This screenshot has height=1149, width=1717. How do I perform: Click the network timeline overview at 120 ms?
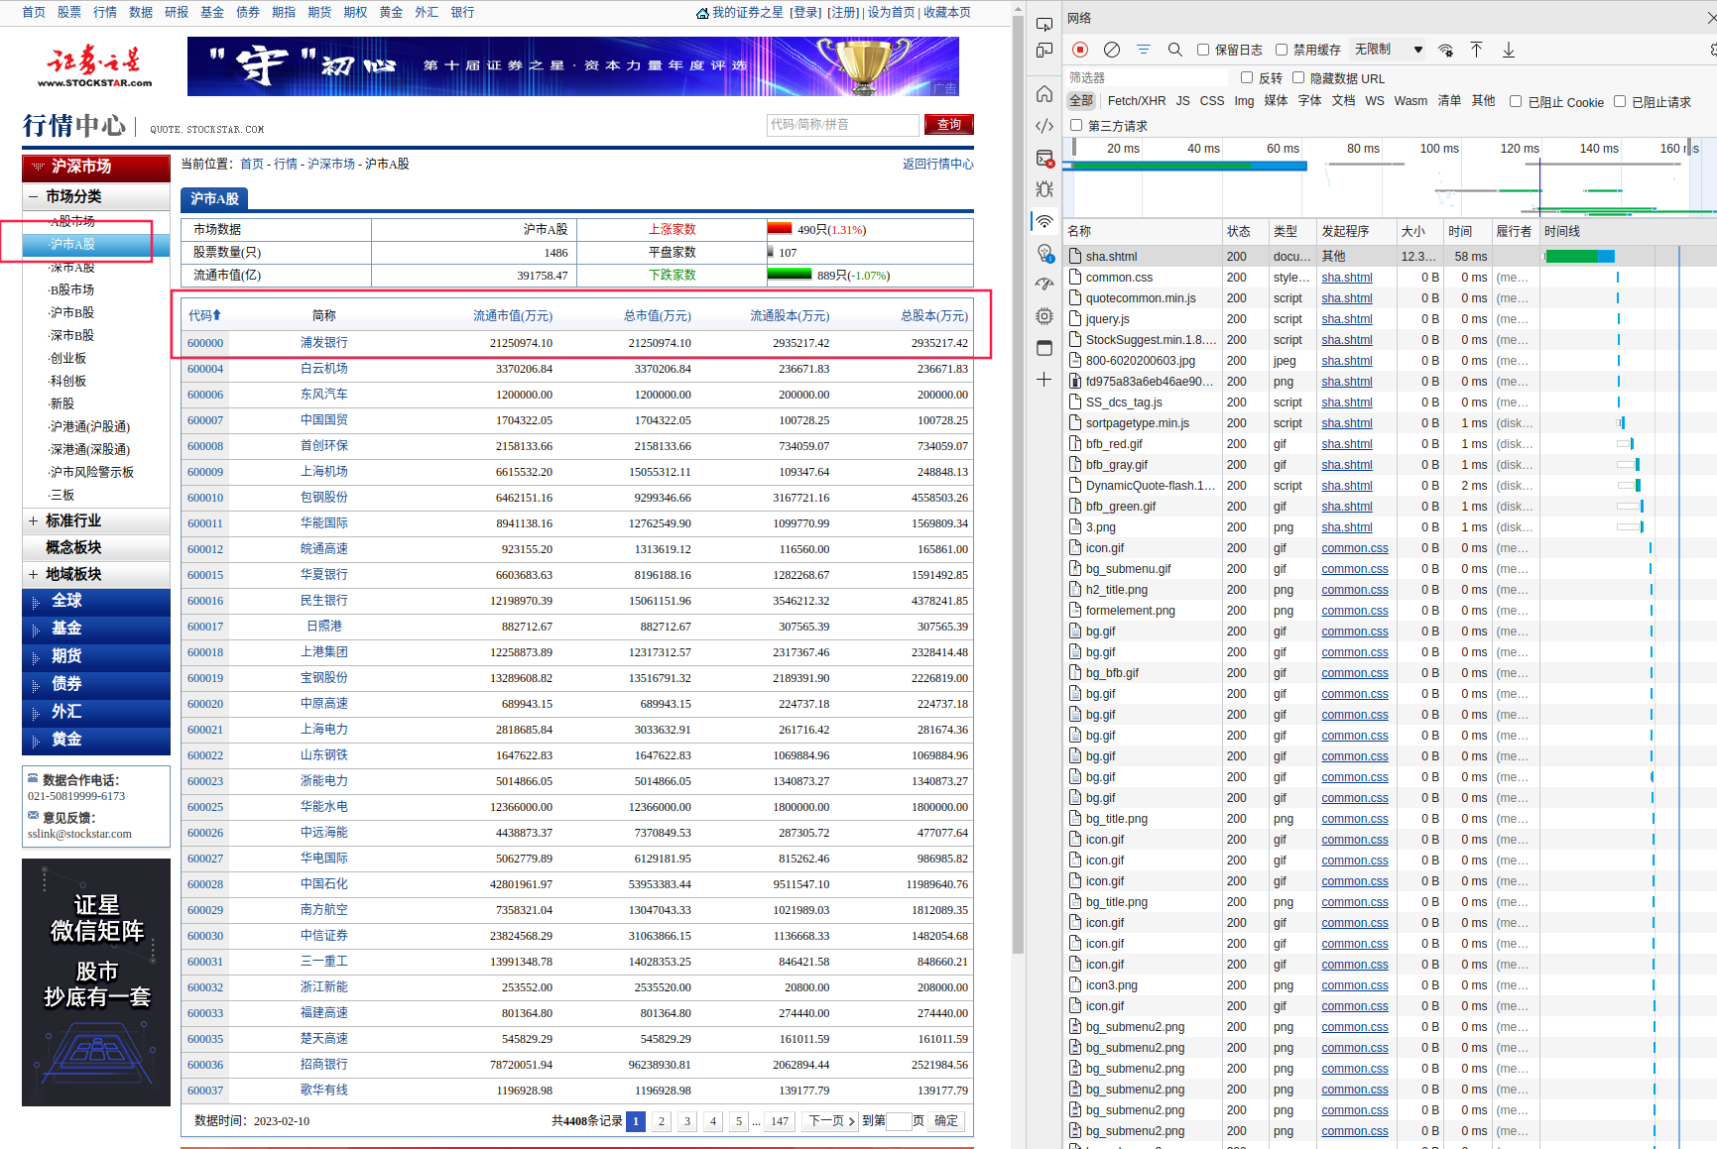[1519, 149]
